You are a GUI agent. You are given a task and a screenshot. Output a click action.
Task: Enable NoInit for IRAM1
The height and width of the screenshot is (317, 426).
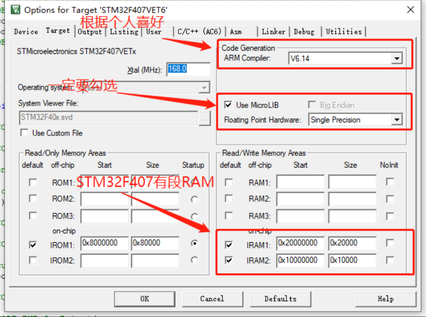tap(390, 243)
